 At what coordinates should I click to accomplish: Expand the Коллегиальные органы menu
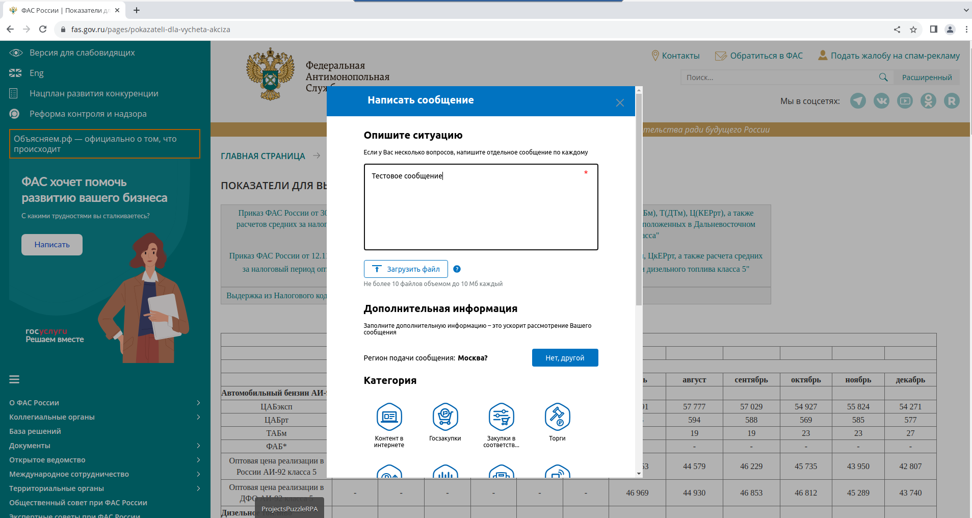(x=198, y=417)
